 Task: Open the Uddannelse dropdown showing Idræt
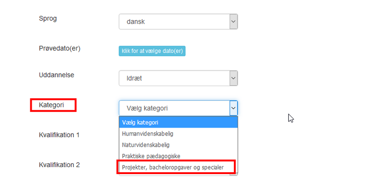pyautogui.click(x=178, y=78)
